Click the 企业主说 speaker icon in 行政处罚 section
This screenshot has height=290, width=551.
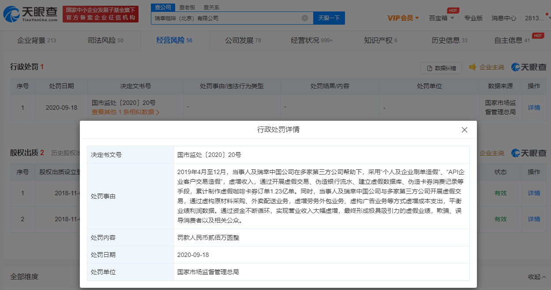tap(472, 67)
